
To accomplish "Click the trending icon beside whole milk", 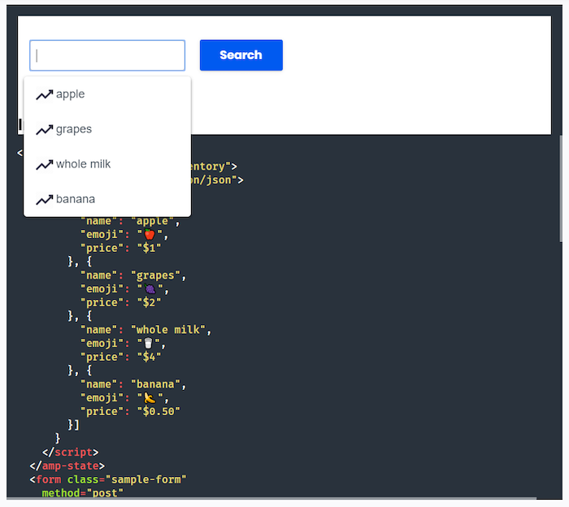I will pos(44,165).
